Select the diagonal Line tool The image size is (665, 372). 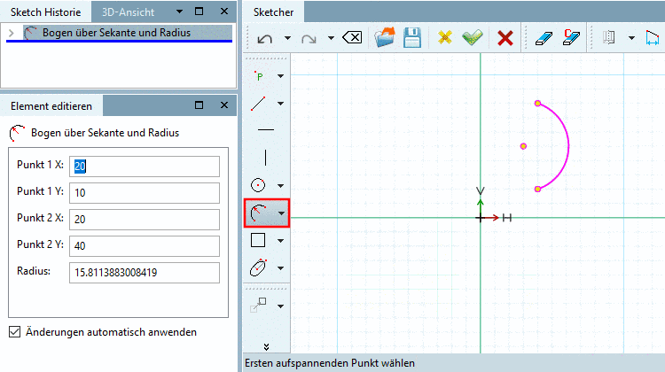pos(258,104)
